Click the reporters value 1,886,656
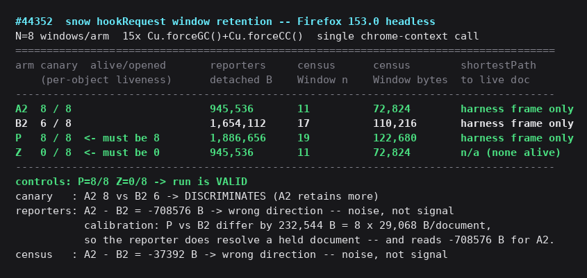The image size is (587, 278). tap(238, 138)
